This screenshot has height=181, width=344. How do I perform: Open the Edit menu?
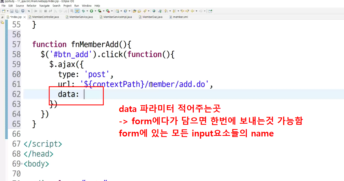click(x=11, y=6)
